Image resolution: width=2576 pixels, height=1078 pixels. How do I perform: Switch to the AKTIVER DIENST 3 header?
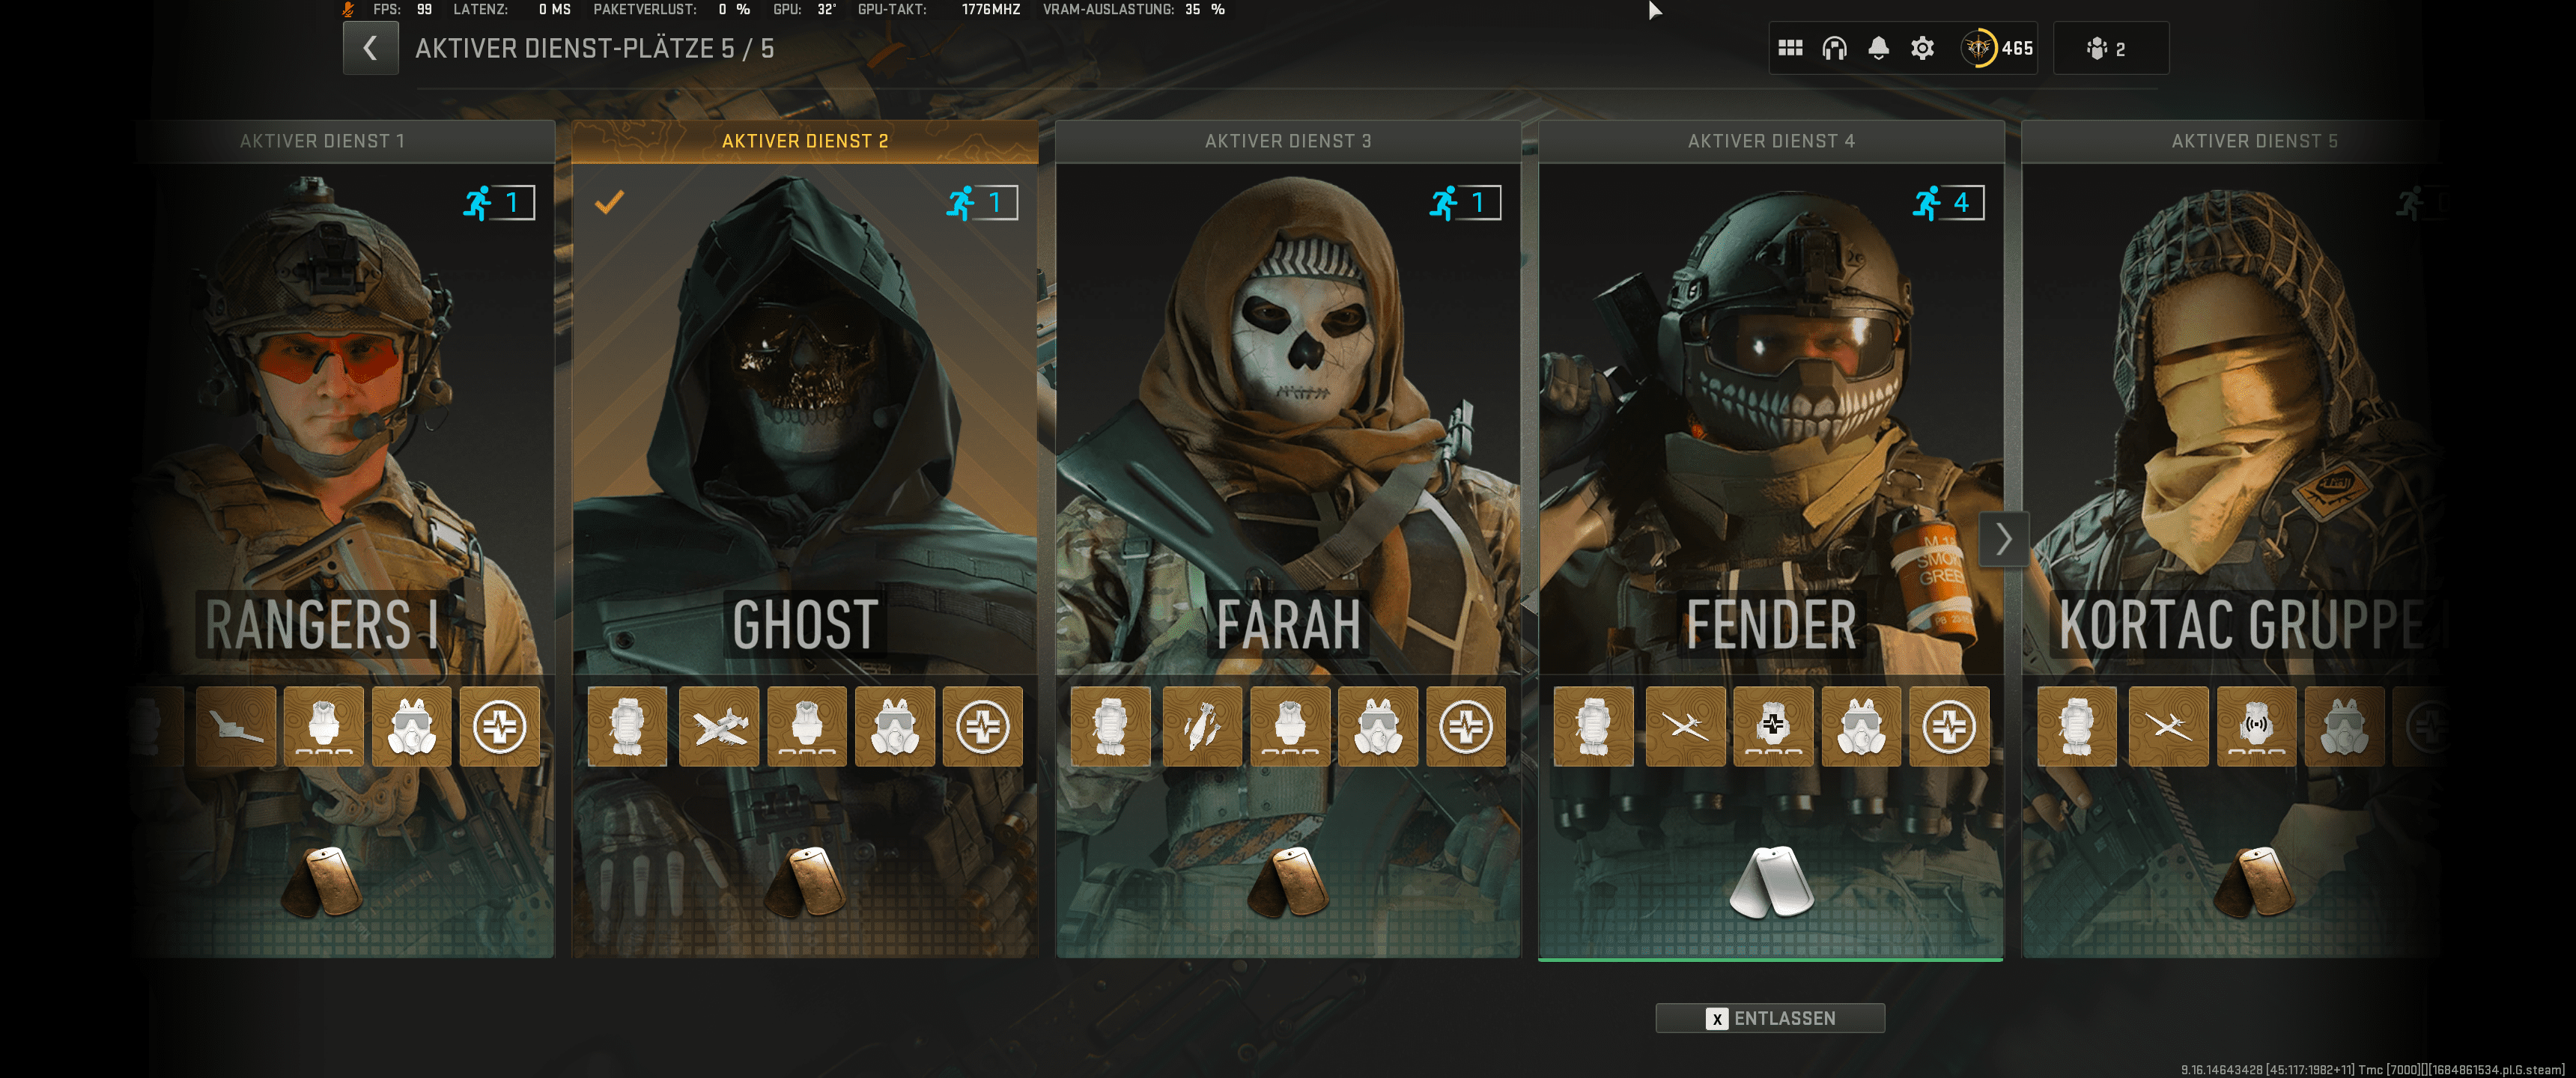[1288, 141]
